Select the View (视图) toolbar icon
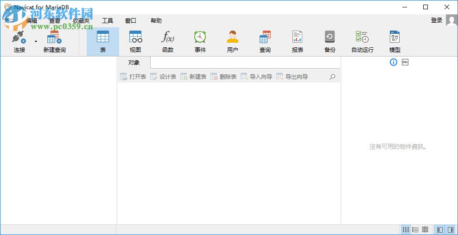Screen dimensions: 458x235 [135, 42]
